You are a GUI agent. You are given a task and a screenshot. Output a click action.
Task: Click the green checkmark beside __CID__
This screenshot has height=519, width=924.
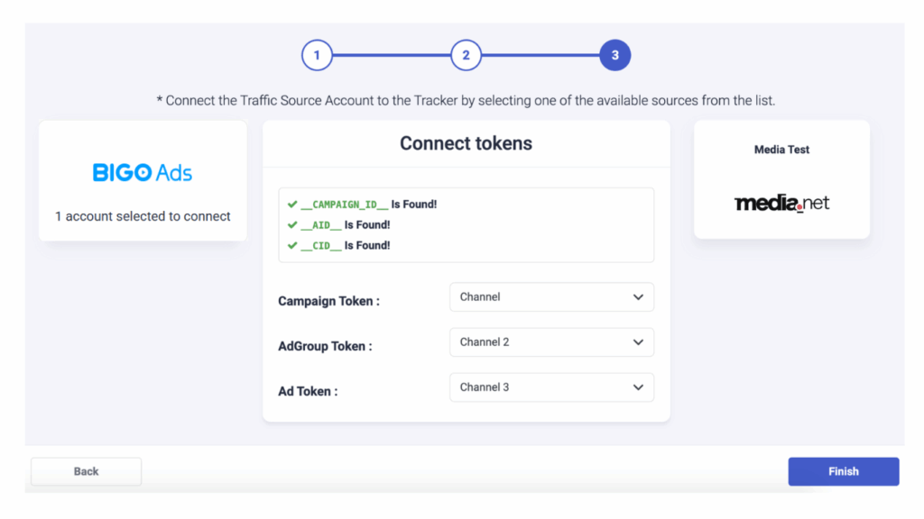pyautogui.click(x=292, y=245)
